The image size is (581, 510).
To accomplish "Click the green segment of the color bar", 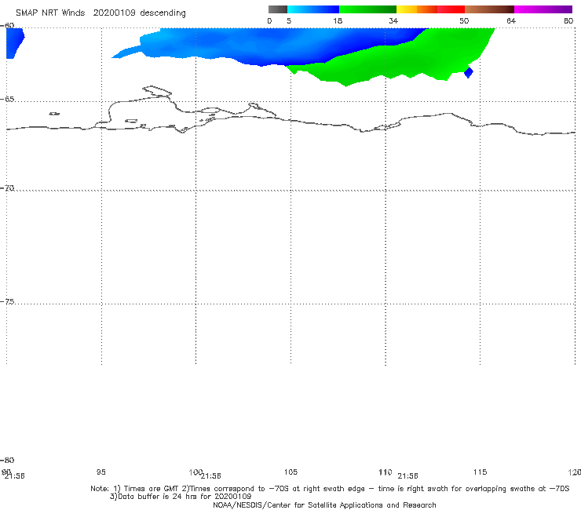I will click(x=367, y=9).
